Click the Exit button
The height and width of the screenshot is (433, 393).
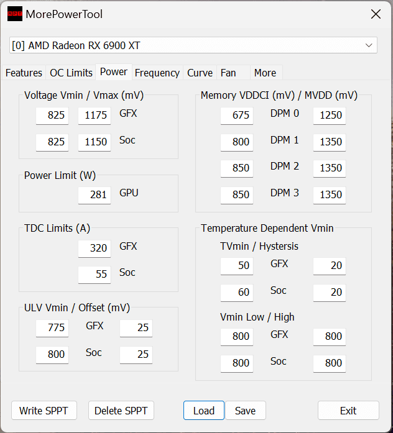pyautogui.click(x=348, y=411)
